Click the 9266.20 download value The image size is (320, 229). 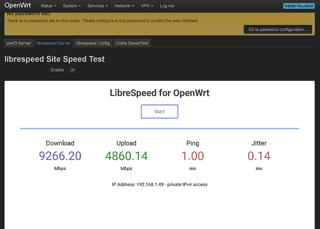point(60,156)
